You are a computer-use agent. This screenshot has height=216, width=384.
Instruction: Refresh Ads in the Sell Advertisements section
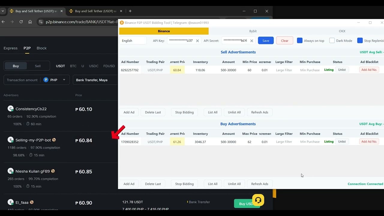260,112
